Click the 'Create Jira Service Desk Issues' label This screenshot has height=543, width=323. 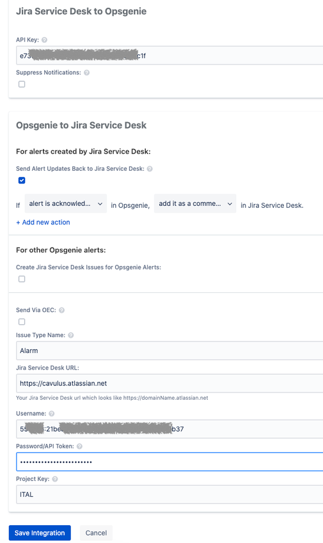89,267
